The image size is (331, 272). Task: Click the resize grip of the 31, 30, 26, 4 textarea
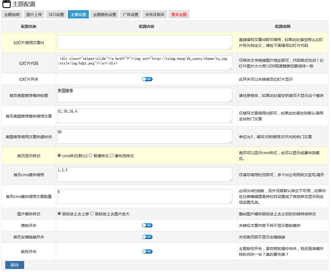click(x=230, y=121)
